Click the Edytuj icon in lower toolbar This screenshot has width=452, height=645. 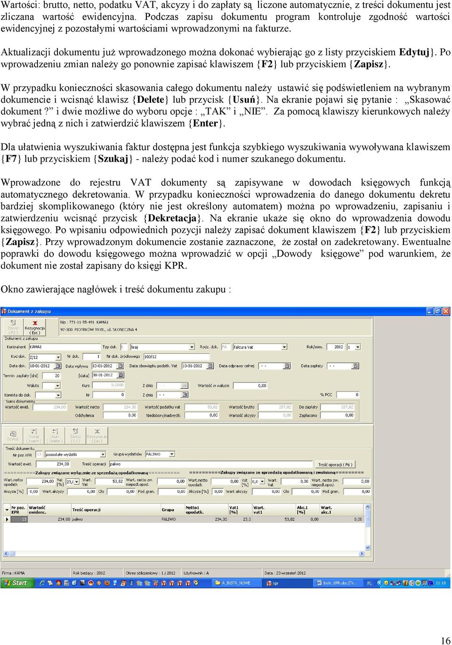click(x=13, y=435)
